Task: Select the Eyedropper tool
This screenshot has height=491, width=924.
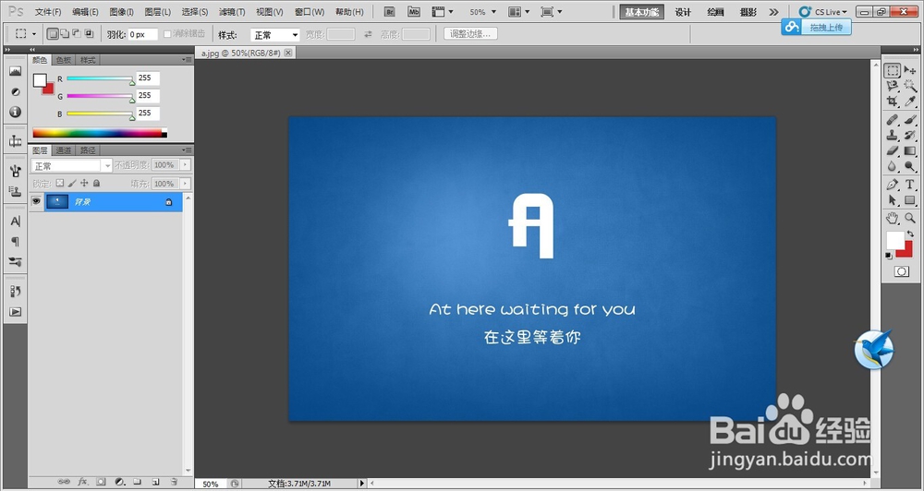Action: (910, 102)
